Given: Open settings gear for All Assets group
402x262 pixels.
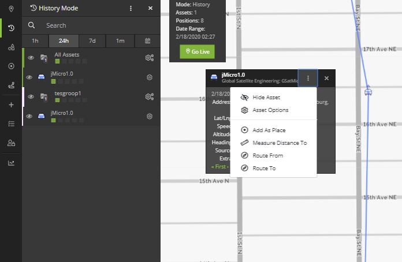Looking at the screenshot, I should click(150, 58).
